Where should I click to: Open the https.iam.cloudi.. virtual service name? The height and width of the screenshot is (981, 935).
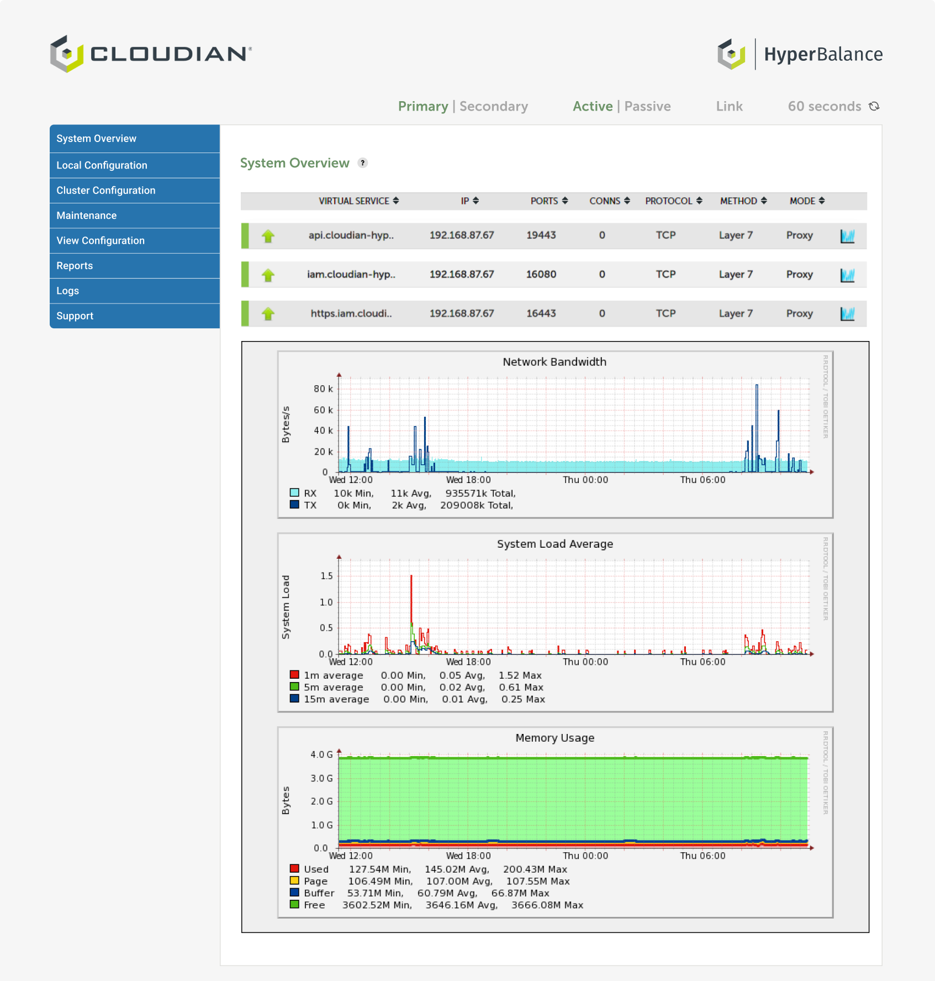coord(351,313)
